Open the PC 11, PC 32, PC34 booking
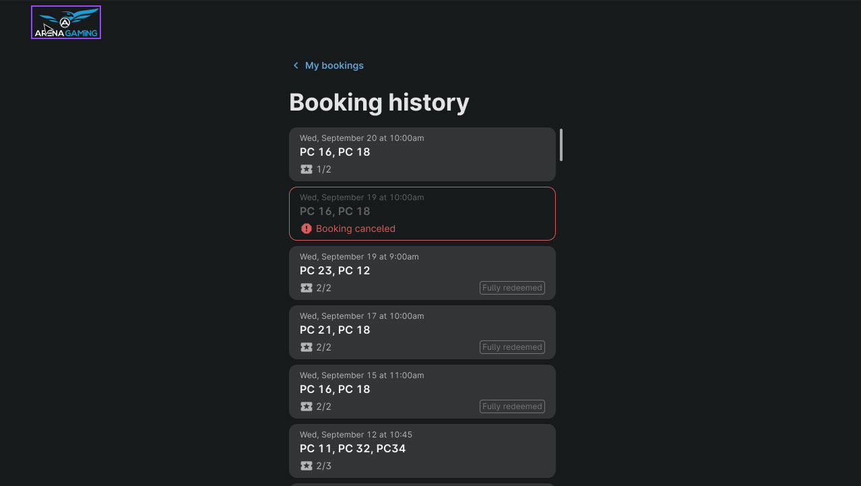The width and height of the screenshot is (861, 486). coord(422,450)
